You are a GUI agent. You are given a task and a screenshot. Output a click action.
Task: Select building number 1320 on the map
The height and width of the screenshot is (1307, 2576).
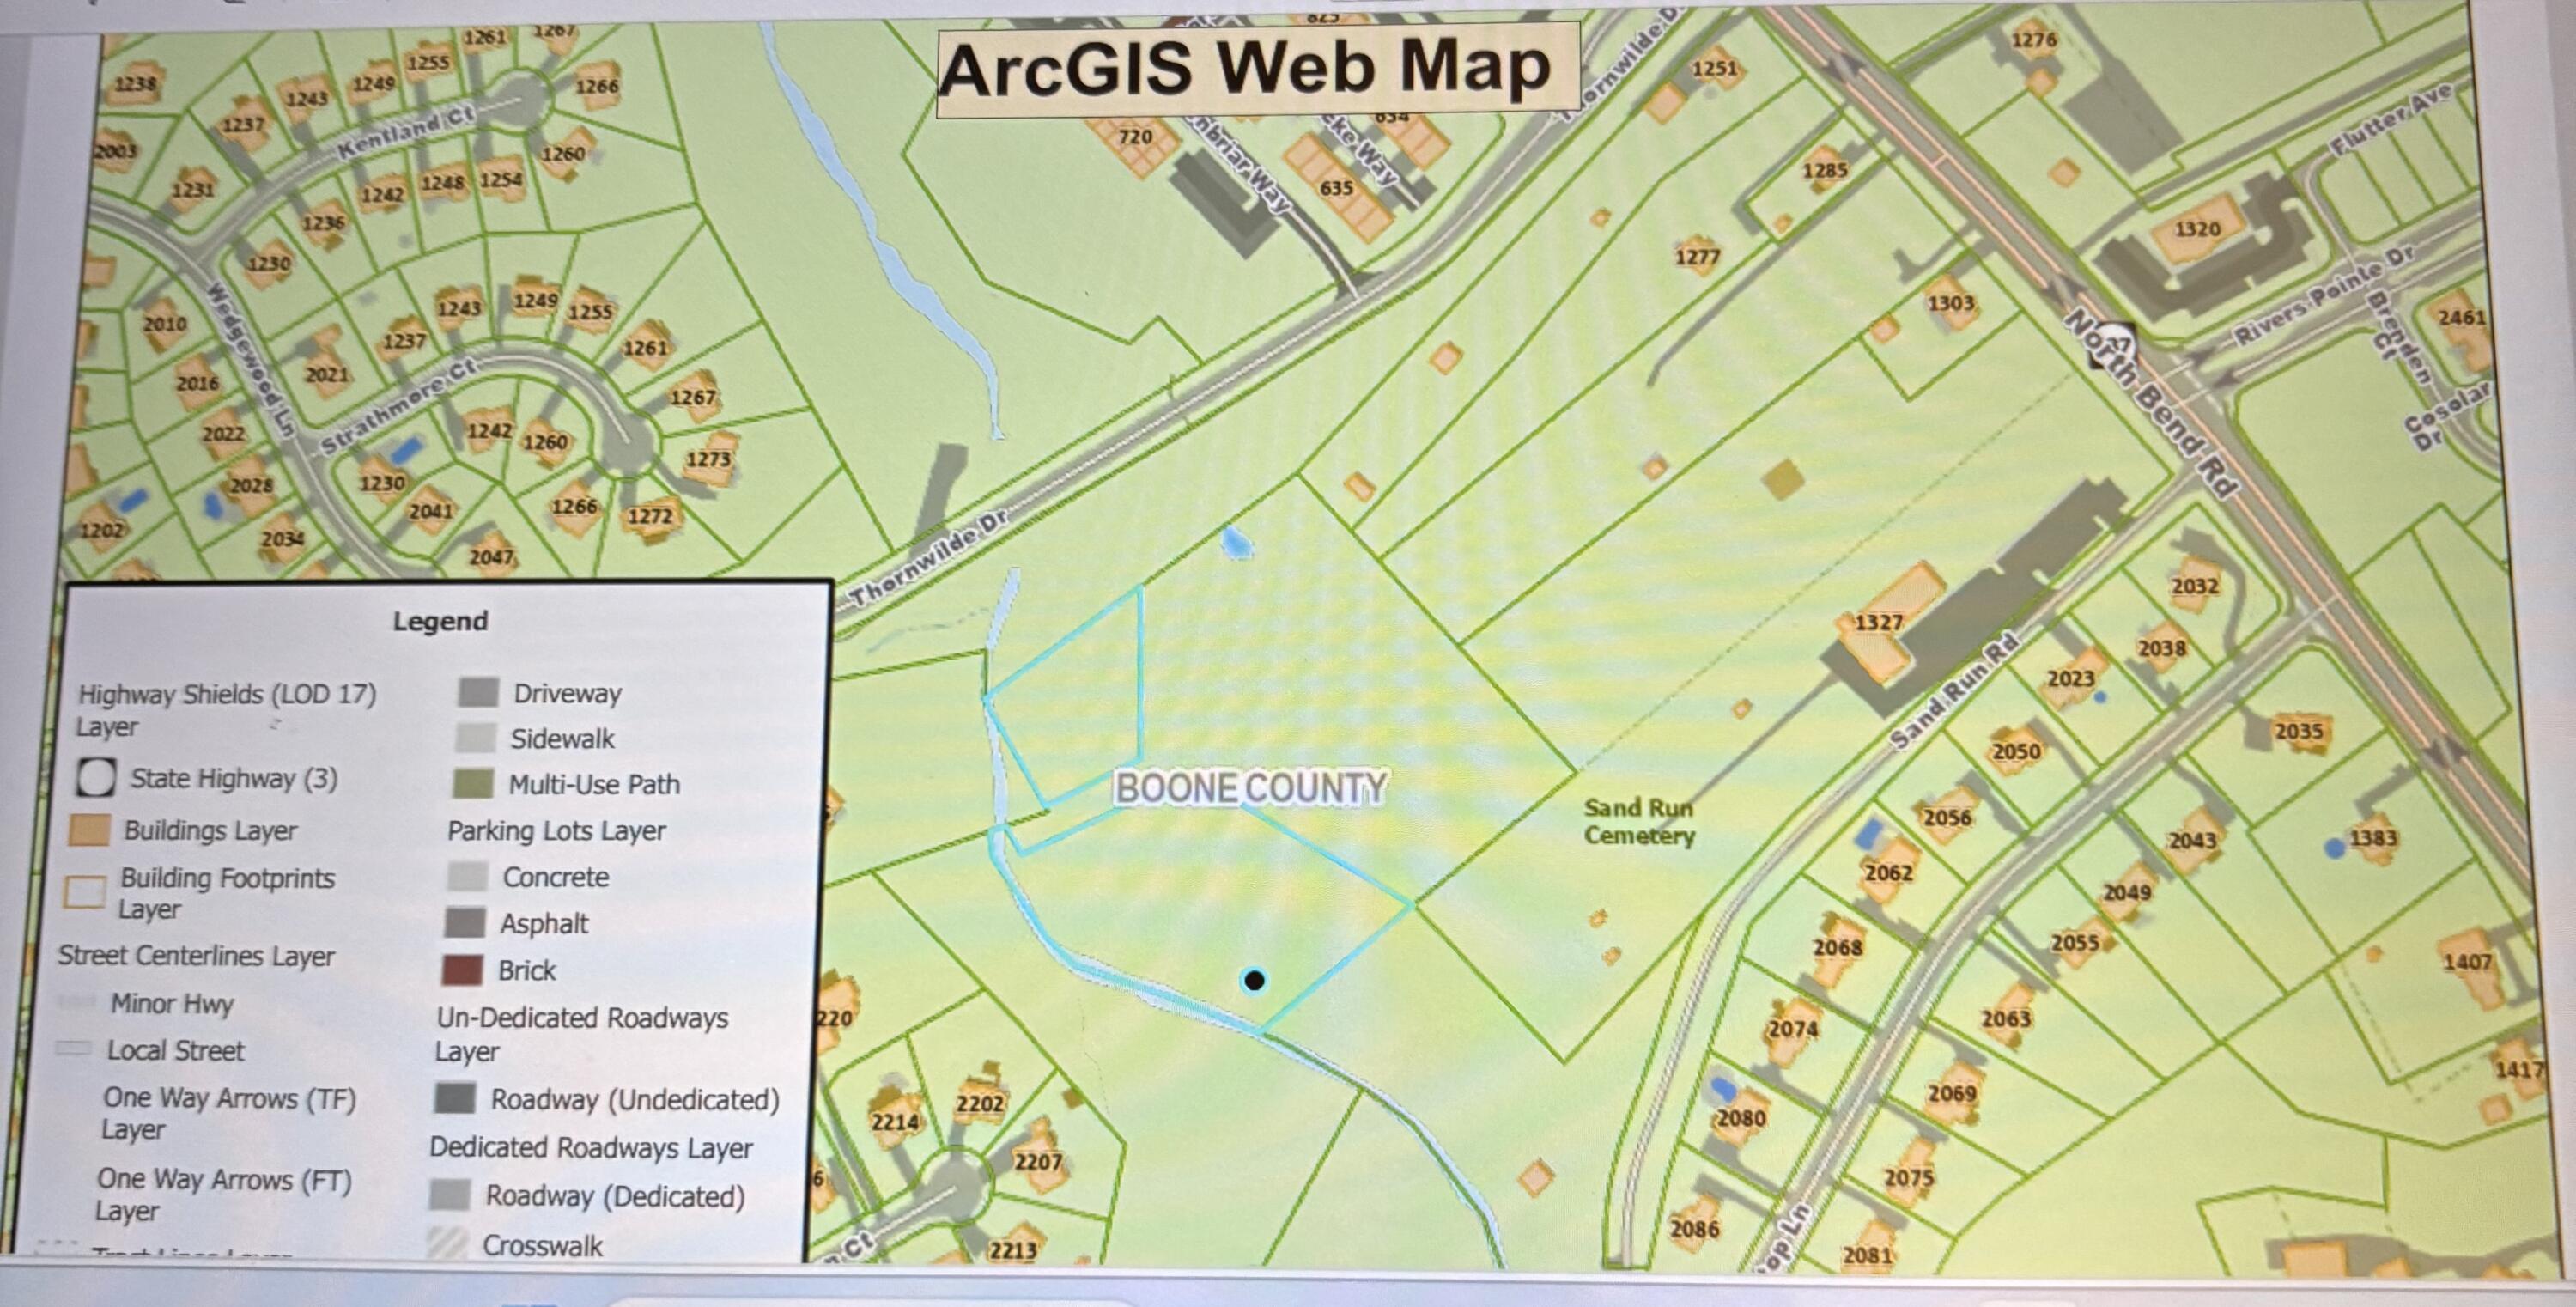(2197, 229)
